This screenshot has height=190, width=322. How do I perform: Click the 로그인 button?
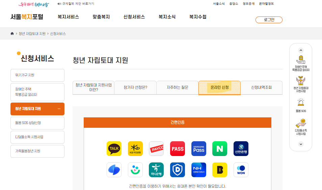[x=269, y=20]
